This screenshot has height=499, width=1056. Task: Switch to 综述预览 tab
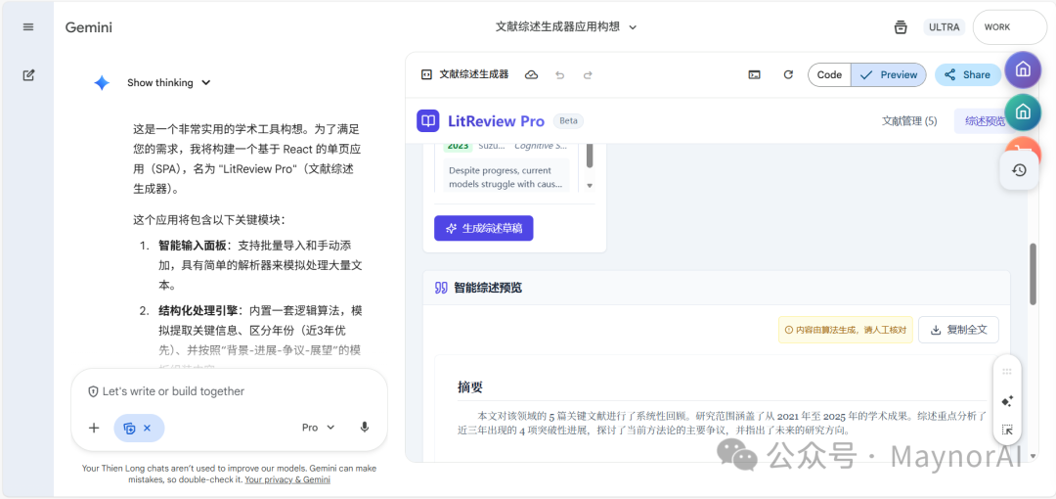[984, 121]
